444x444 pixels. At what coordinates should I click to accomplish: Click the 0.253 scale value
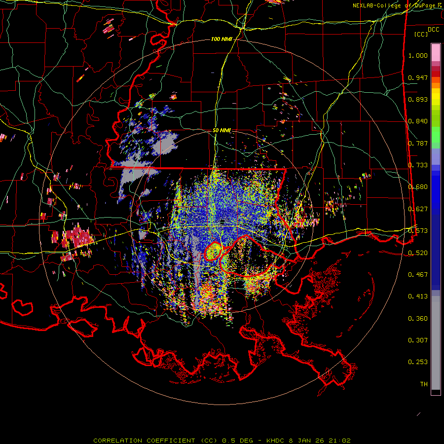418,362
